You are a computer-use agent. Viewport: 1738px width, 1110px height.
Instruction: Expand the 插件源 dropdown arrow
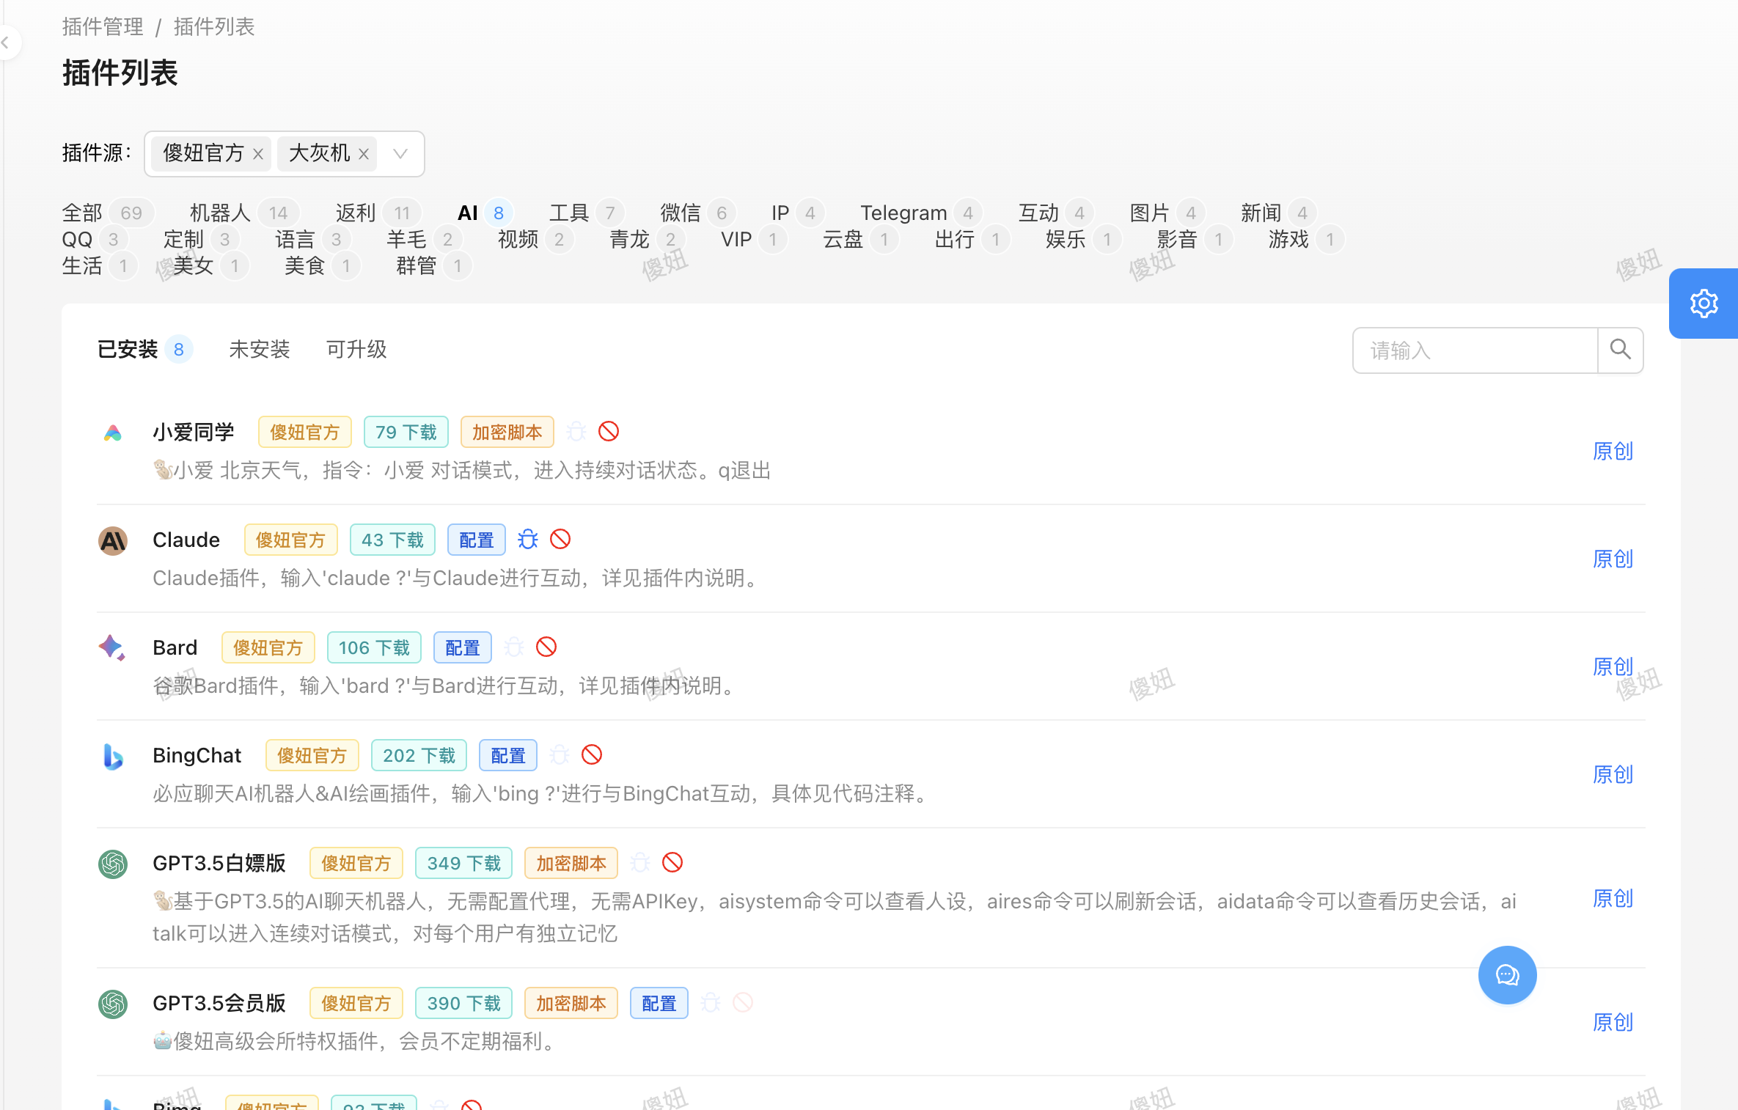point(400,154)
